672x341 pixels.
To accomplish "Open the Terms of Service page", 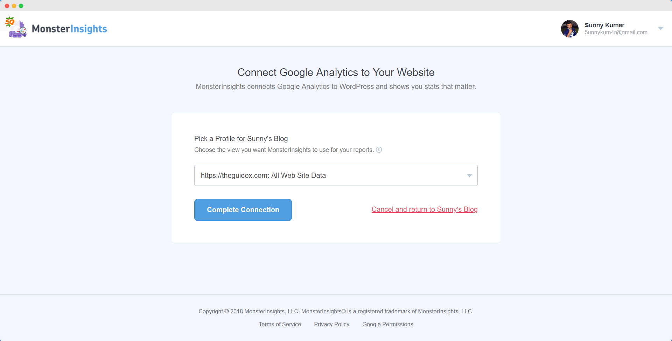I will tap(280, 324).
